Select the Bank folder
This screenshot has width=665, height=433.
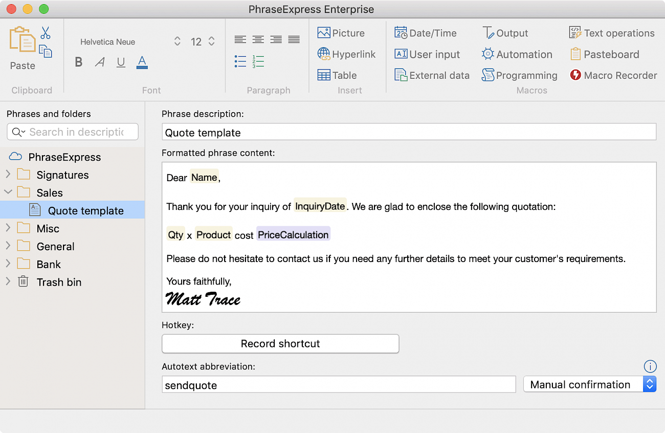coord(39,265)
